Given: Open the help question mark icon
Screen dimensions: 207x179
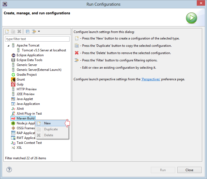Looking at the screenshot, I should [x=9, y=170].
